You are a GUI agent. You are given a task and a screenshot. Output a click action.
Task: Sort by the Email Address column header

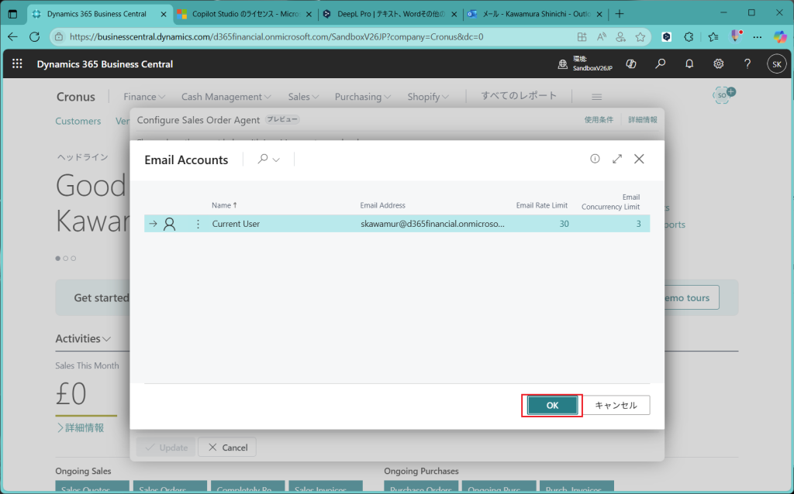(x=382, y=205)
